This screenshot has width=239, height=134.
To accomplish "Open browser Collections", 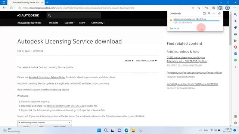I will click(x=213, y=8).
